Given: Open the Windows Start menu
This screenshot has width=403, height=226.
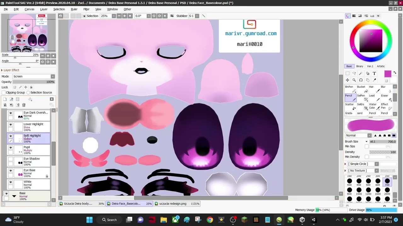Looking at the screenshot, I should pyautogui.click(x=89, y=220).
